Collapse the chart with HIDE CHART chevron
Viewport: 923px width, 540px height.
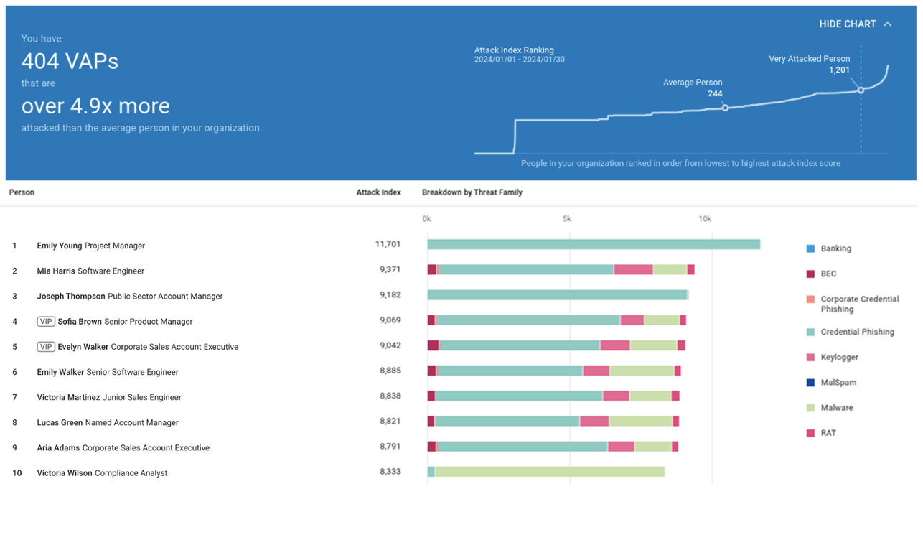pos(888,24)
